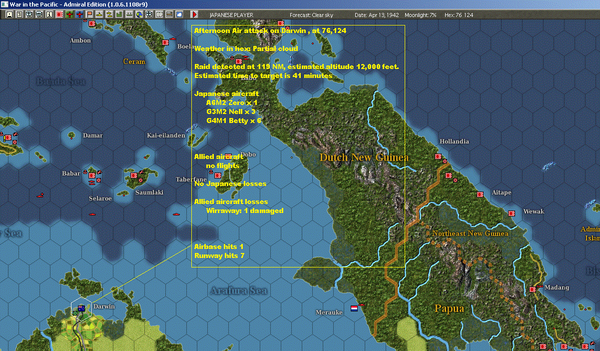The width and height of the screenshot is (600, 351).
Task: Click the double yellow ships toolbar icon
Action: pos(109,14)
